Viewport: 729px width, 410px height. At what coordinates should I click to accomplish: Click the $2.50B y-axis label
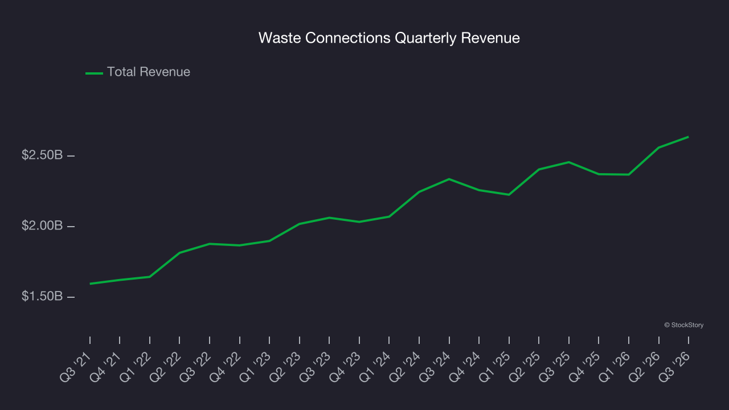pos(42,155)
